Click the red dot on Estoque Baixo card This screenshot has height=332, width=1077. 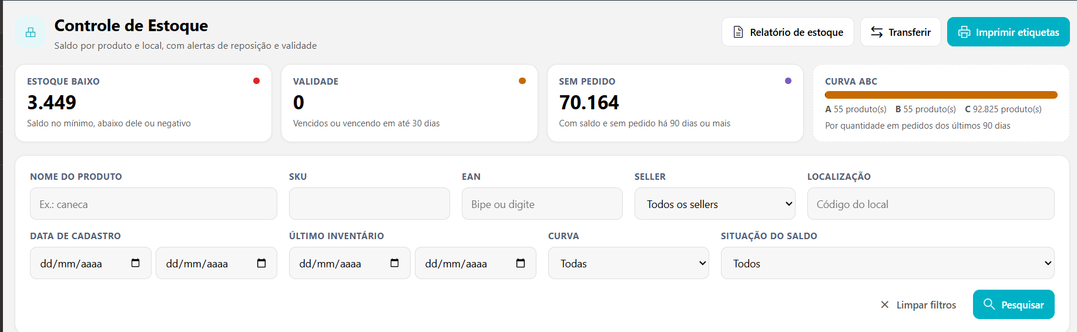[256, 81]
